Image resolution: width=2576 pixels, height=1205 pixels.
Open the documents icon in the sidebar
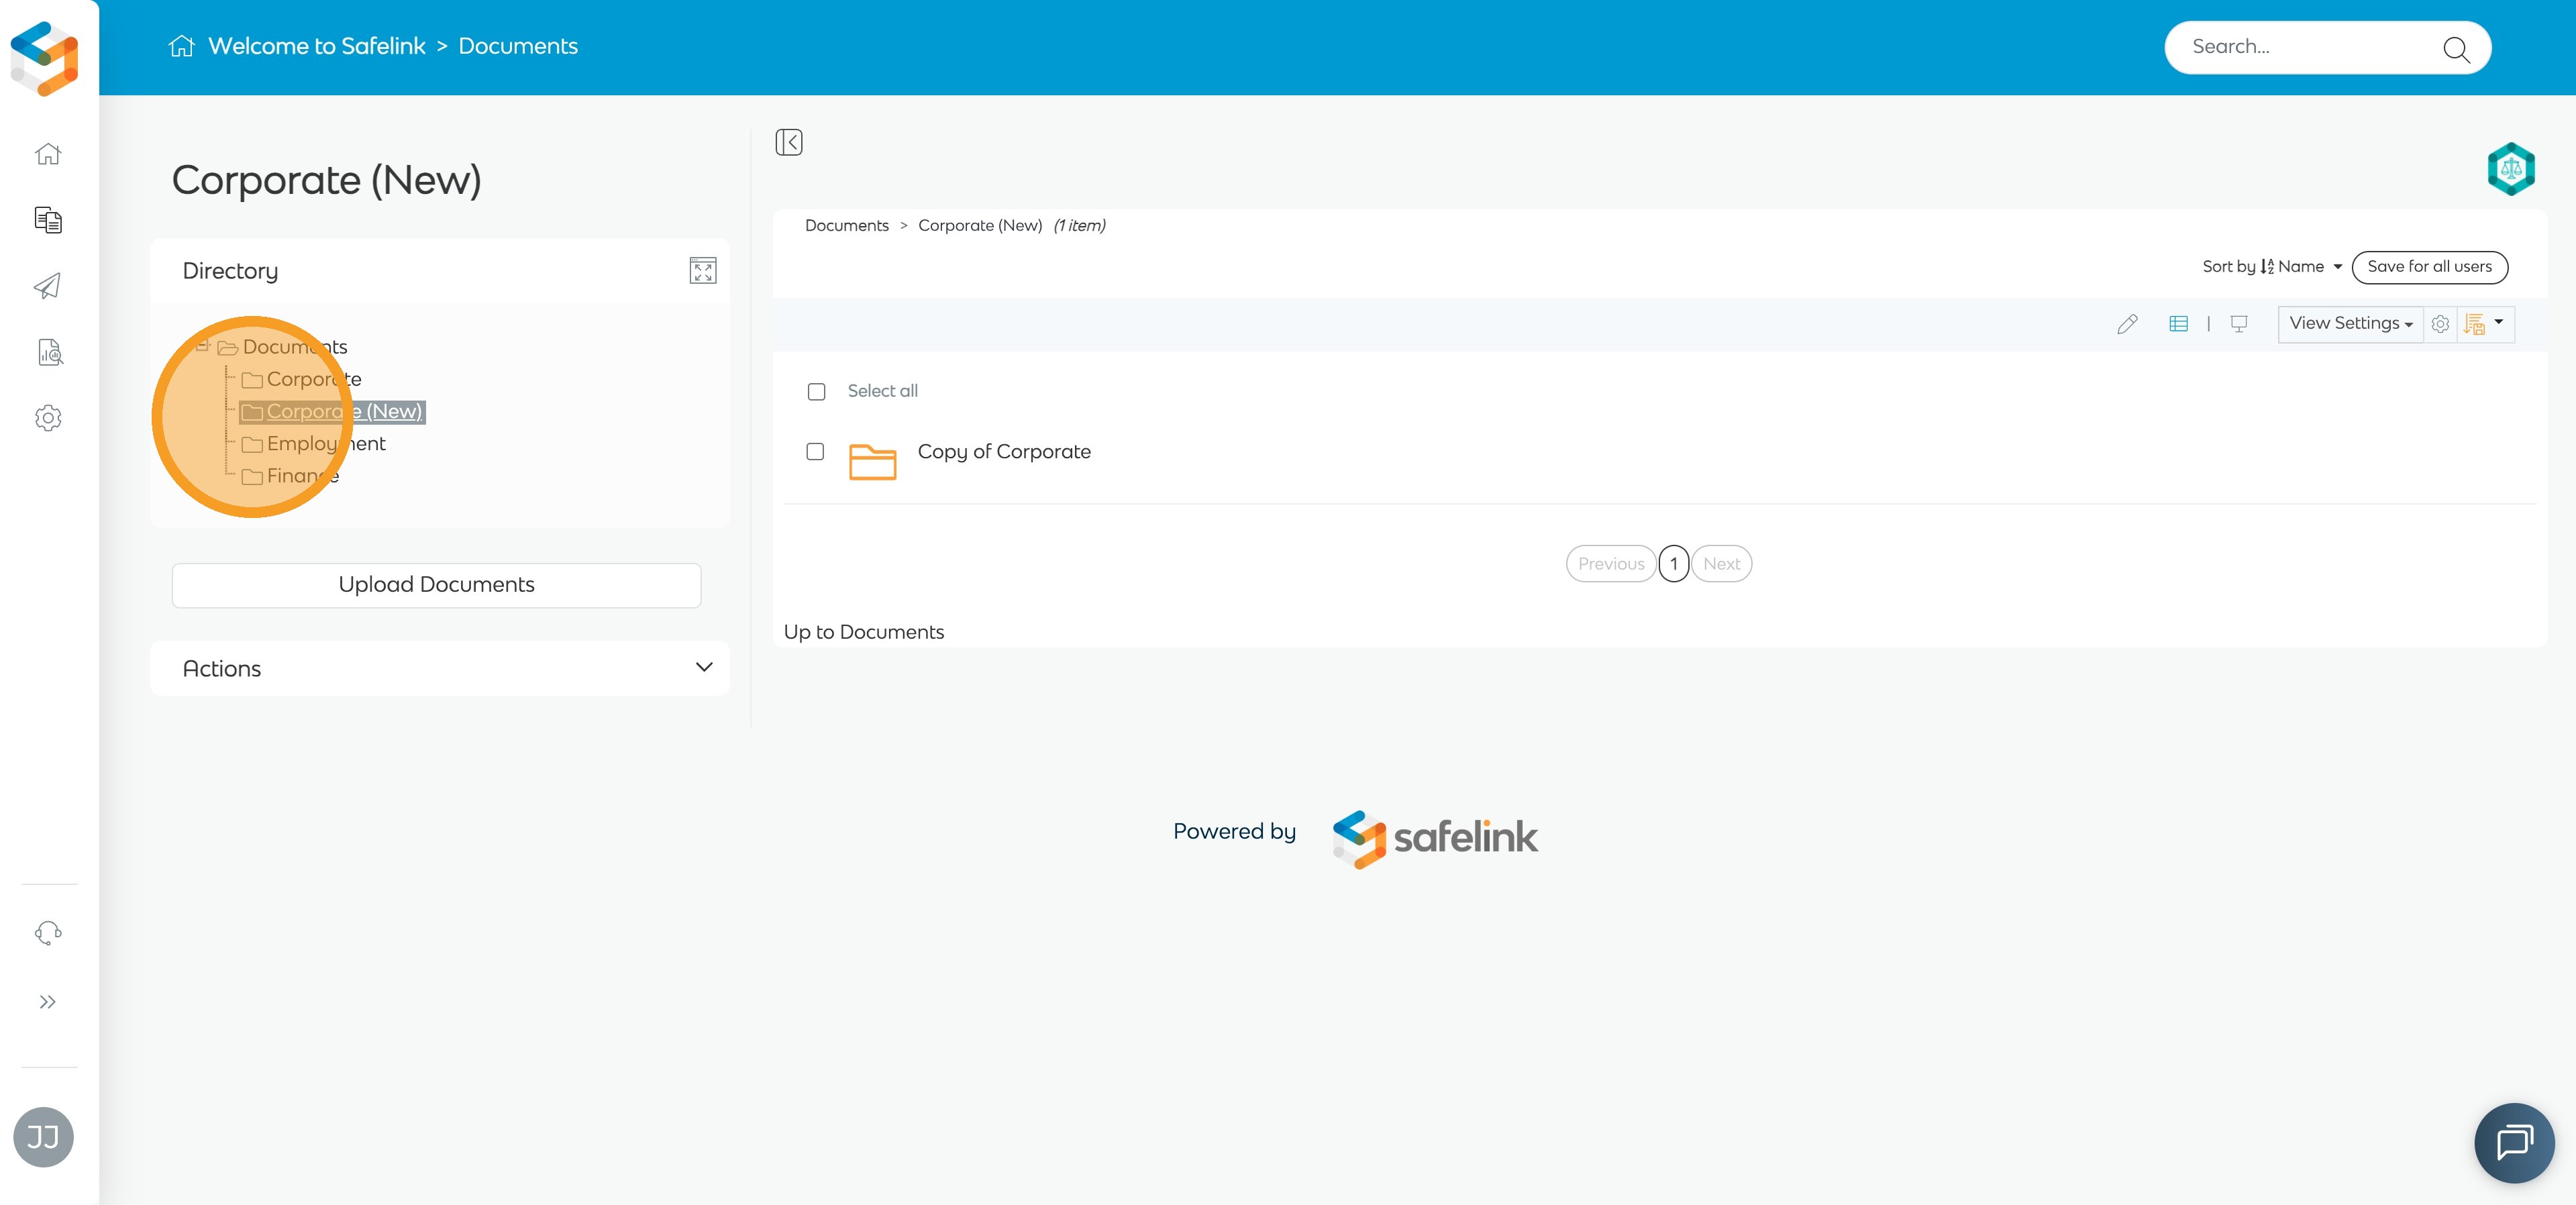48,220
